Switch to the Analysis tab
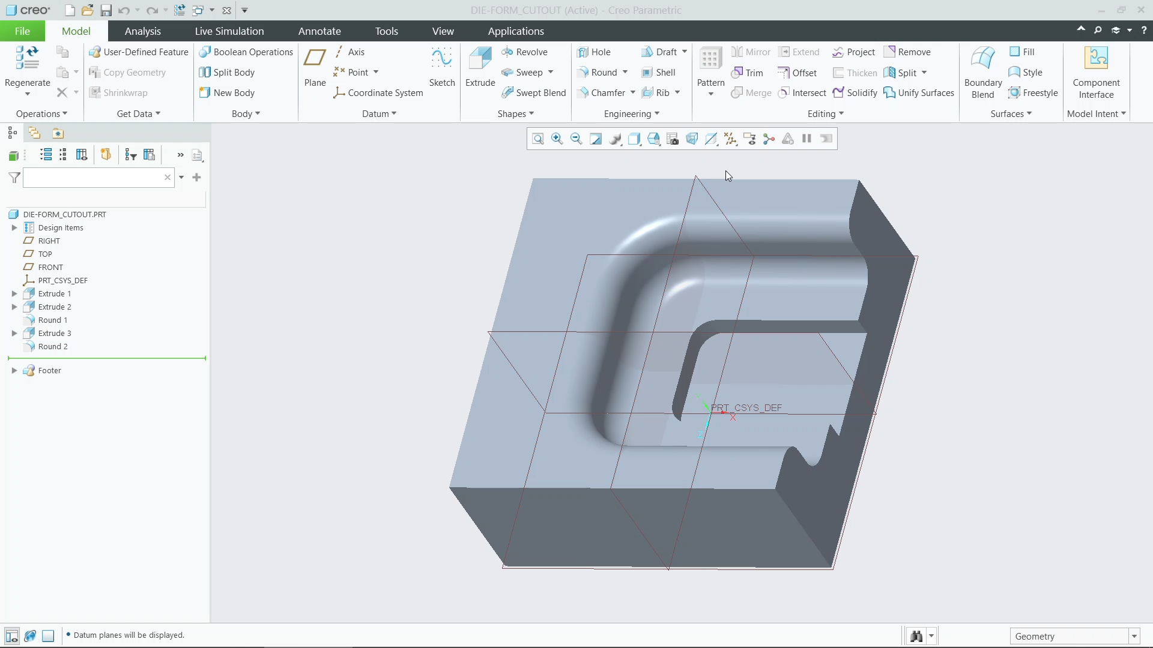This screenshot has height=648, width=1153. click(x=142, y=31)
